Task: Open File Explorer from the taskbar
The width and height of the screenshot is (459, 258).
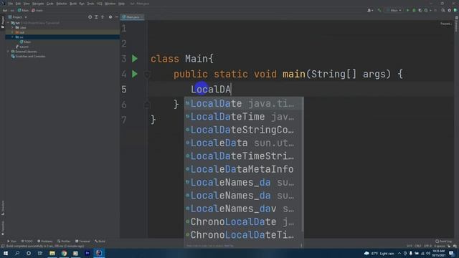Action: click(52, 253)
